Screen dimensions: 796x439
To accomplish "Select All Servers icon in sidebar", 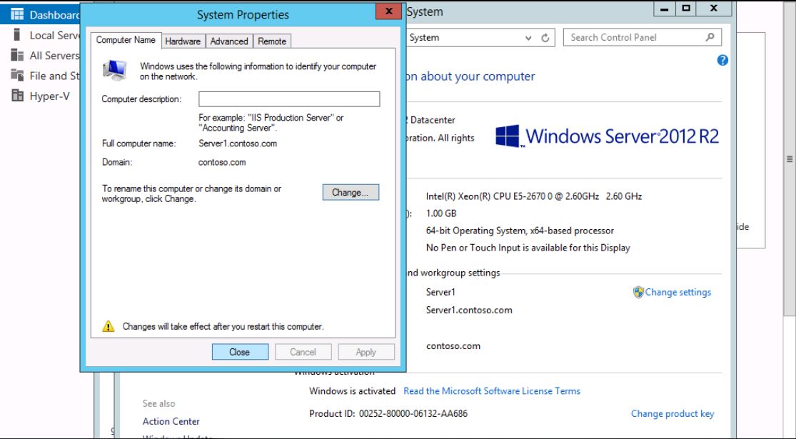I will [x=17, y=55].
